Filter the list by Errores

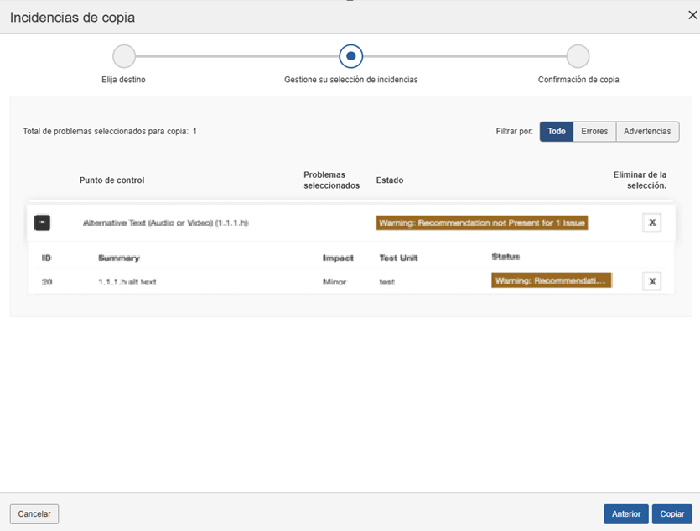tap(594, 132)
